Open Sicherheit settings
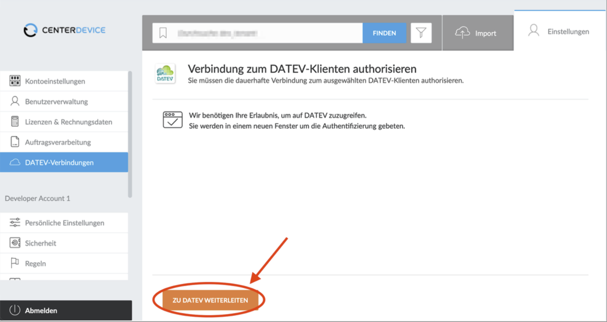The width and height of the screenshot is (607, 322). pyautogui.click(x=64, y=243)
